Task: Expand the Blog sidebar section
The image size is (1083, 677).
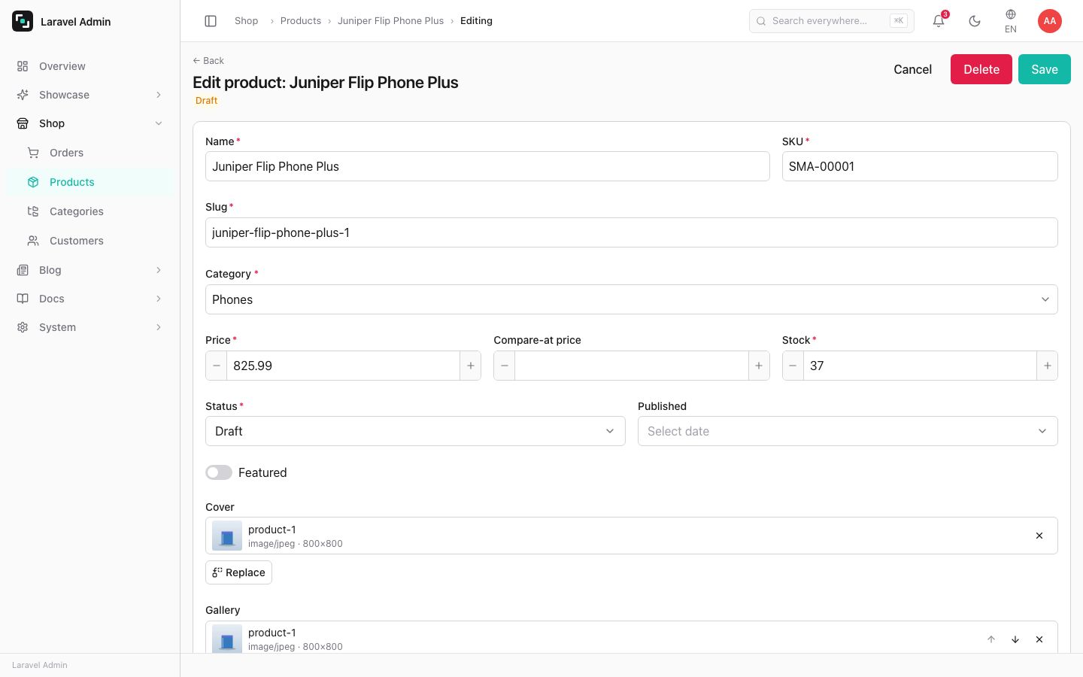Action: coord(90,270)
